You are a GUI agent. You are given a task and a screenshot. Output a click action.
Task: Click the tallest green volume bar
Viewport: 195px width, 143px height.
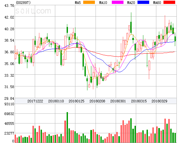pos(67,127)
